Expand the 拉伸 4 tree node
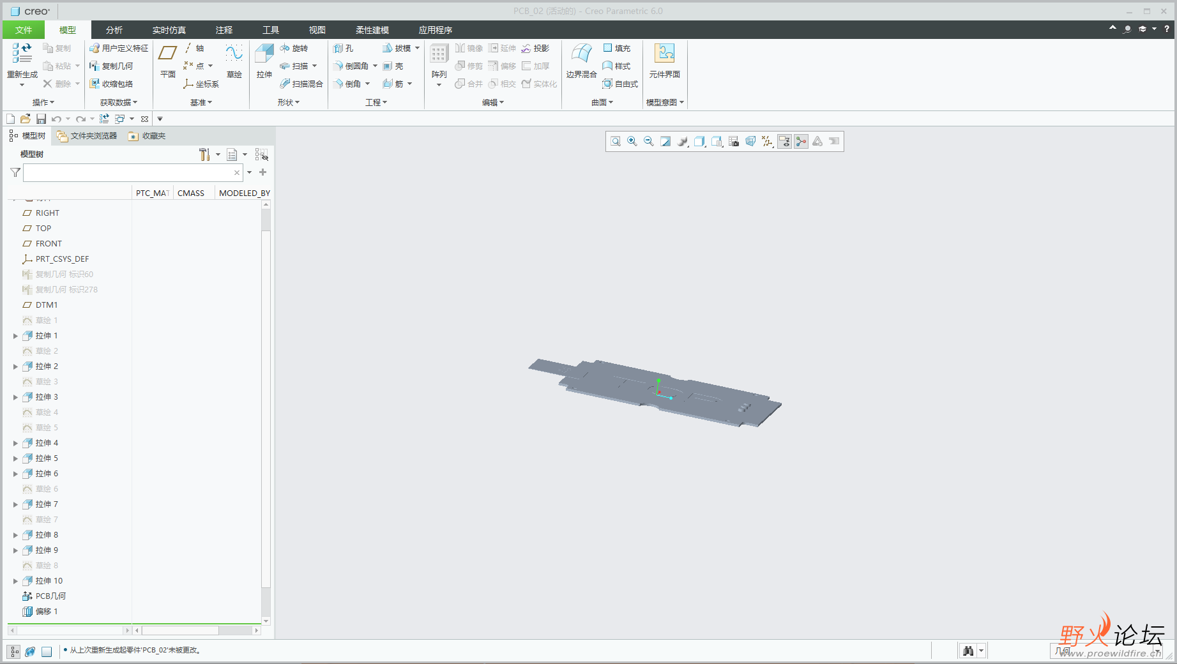1177x664 pixels. point(15,443)
